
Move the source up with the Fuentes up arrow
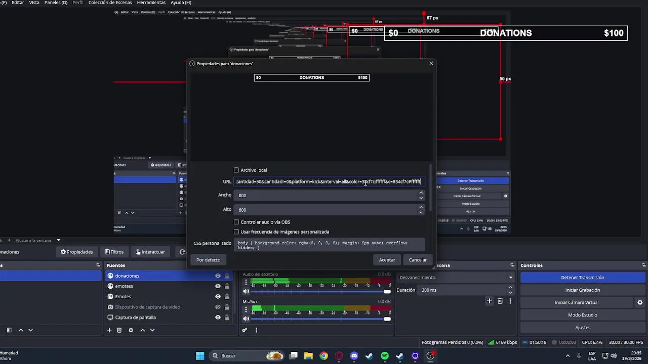[142, 330]
